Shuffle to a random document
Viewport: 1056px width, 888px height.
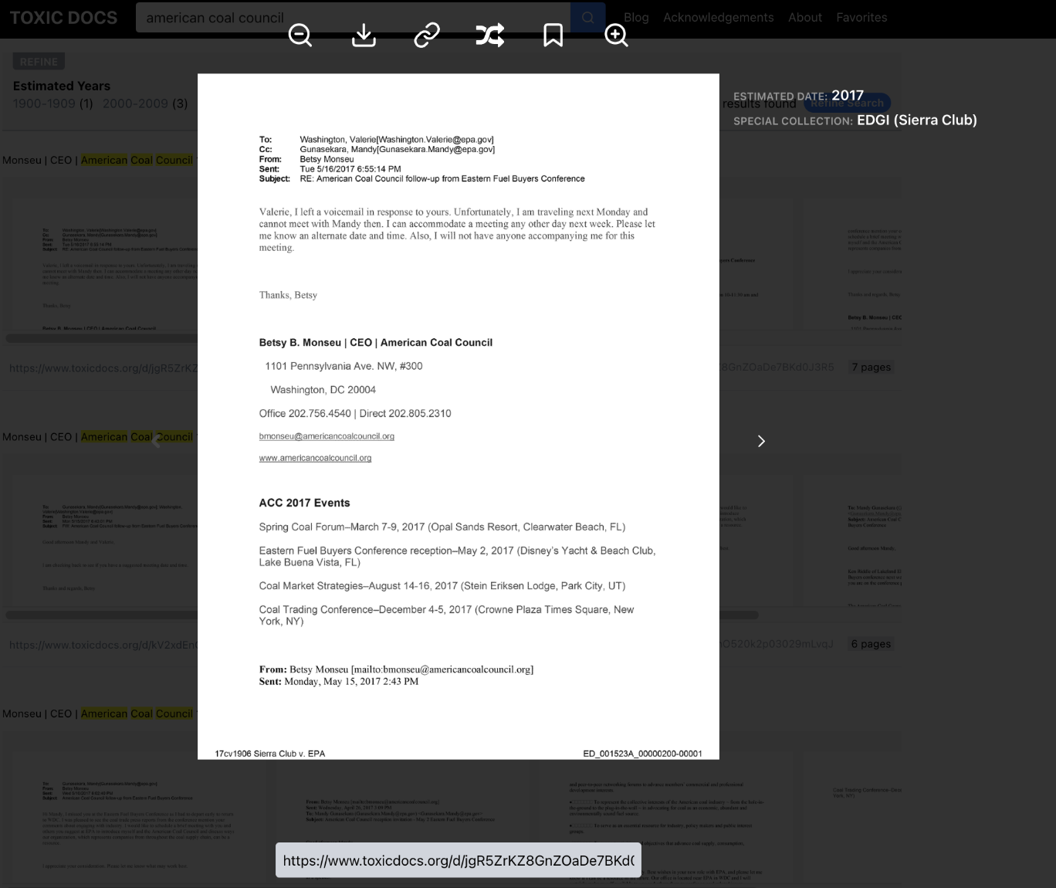pyautogui.click(x=490, y=35)
